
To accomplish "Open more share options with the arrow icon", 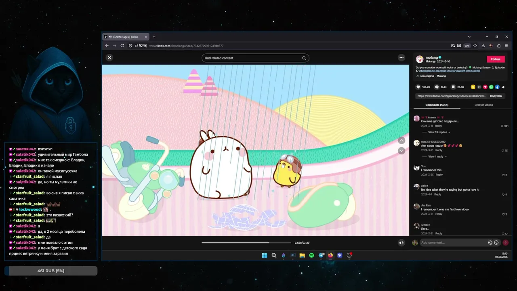I will click(503, 87).
